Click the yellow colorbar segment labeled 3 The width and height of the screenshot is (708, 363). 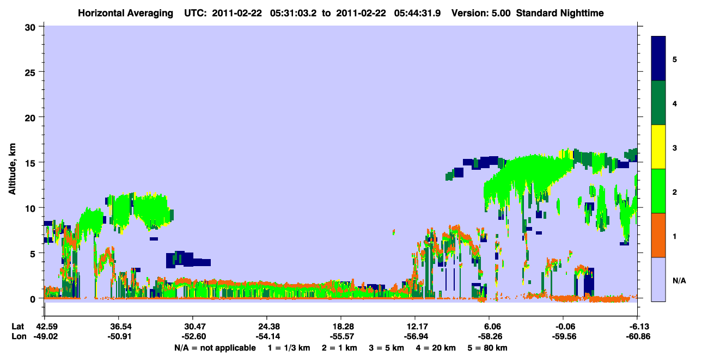click(x=658, y=147)
